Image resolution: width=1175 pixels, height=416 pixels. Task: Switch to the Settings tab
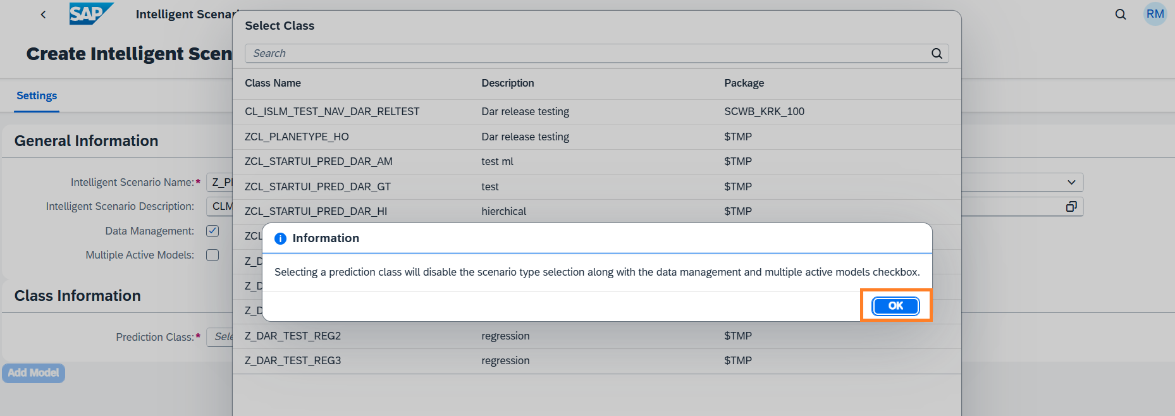click(x=37, y=96)
